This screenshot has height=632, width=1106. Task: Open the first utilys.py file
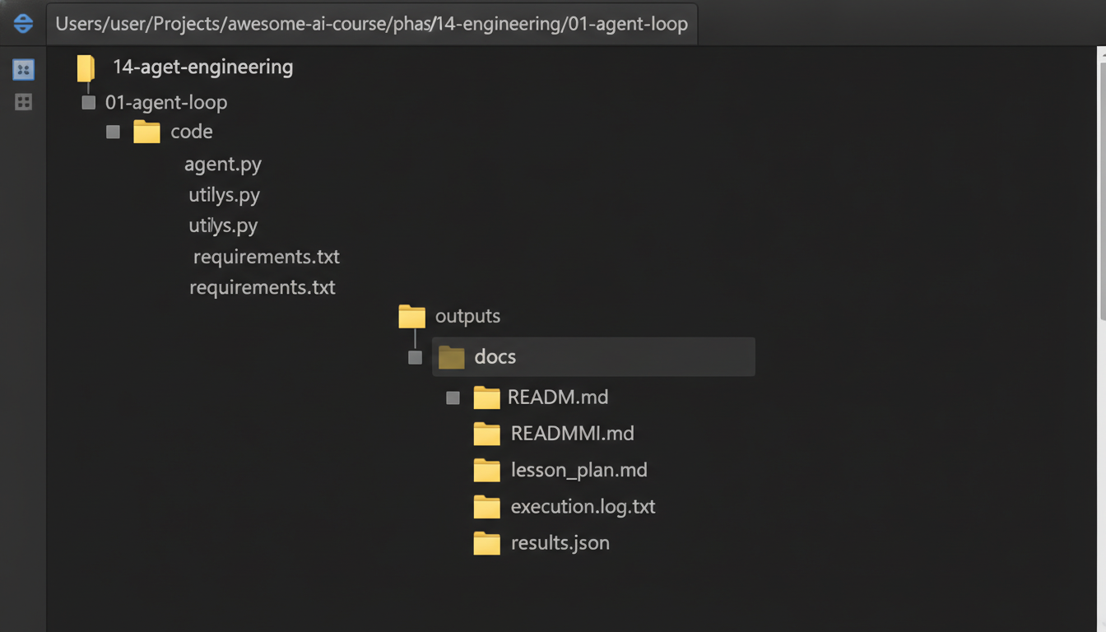tap(225, 195)
